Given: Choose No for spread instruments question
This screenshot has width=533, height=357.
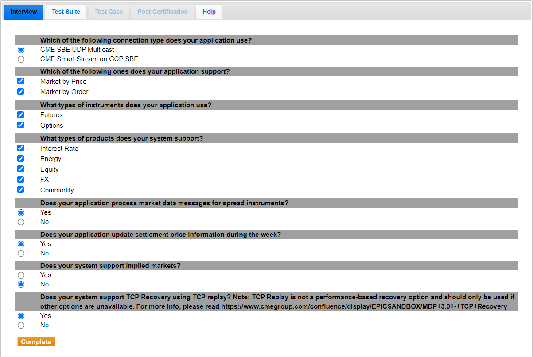Looking at the screenshot, I should coord(21,222).
